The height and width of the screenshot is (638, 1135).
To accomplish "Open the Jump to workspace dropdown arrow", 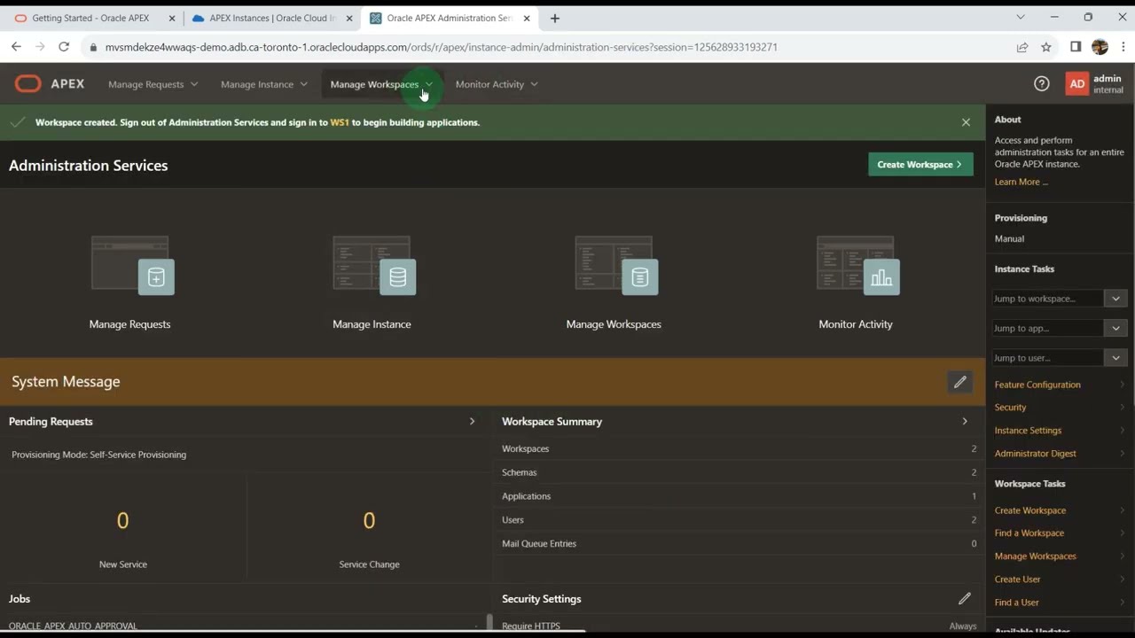I will (x=1115, y=299).
